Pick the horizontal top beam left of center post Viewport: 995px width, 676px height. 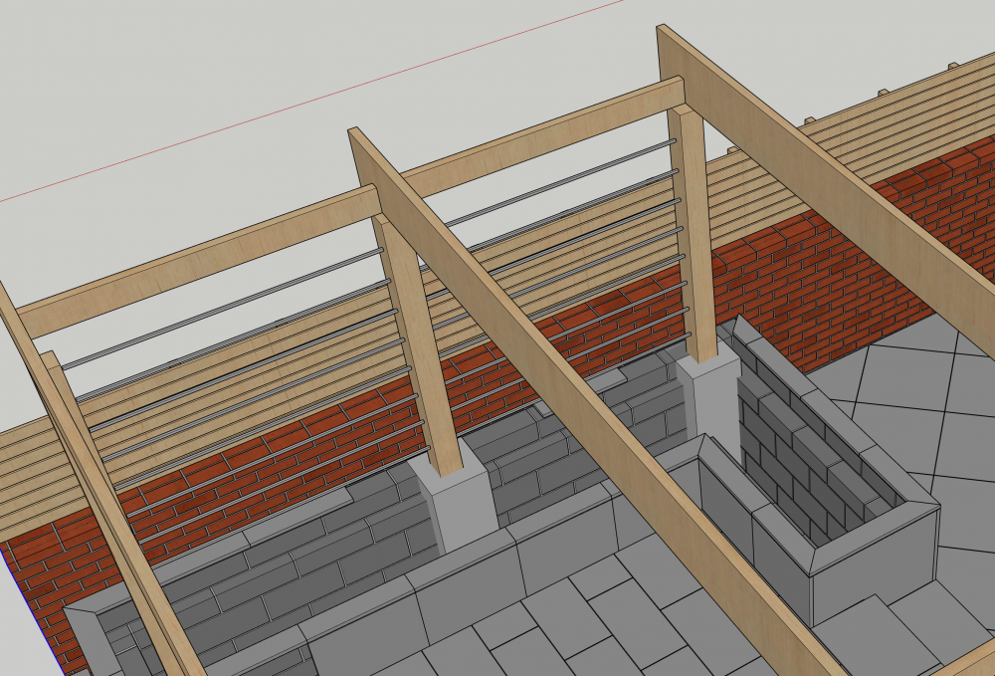click(199, 260)
